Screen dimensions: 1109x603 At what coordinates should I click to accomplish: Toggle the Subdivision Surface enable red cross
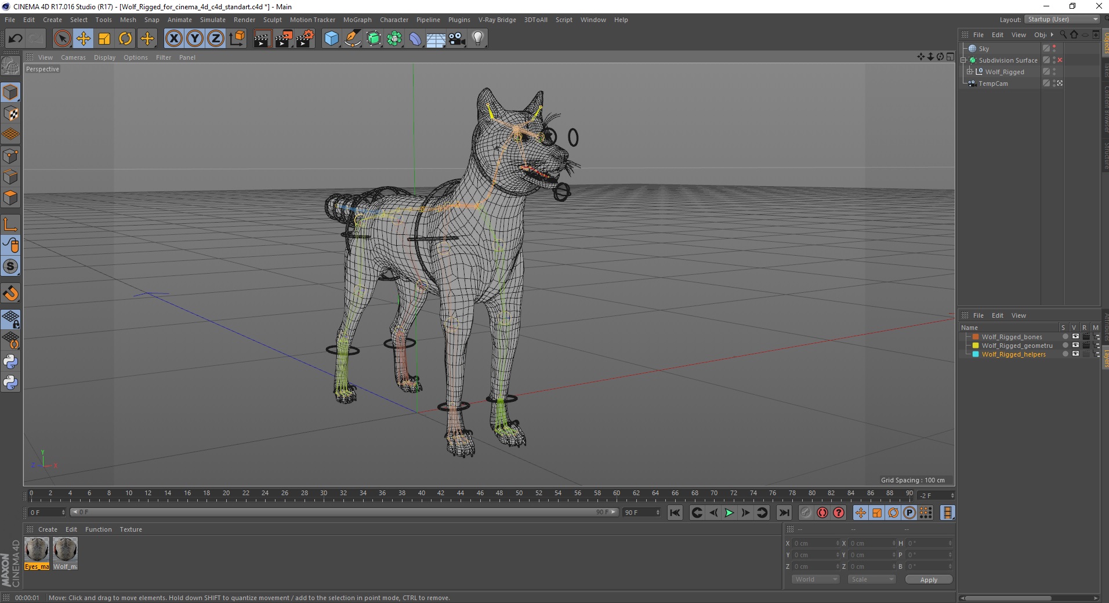pyautogui.click(x=1060, y=60)
